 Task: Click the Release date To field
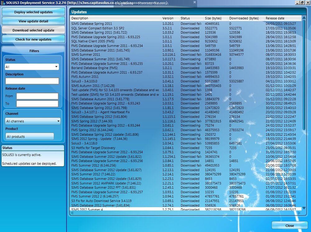click(37, 104)
